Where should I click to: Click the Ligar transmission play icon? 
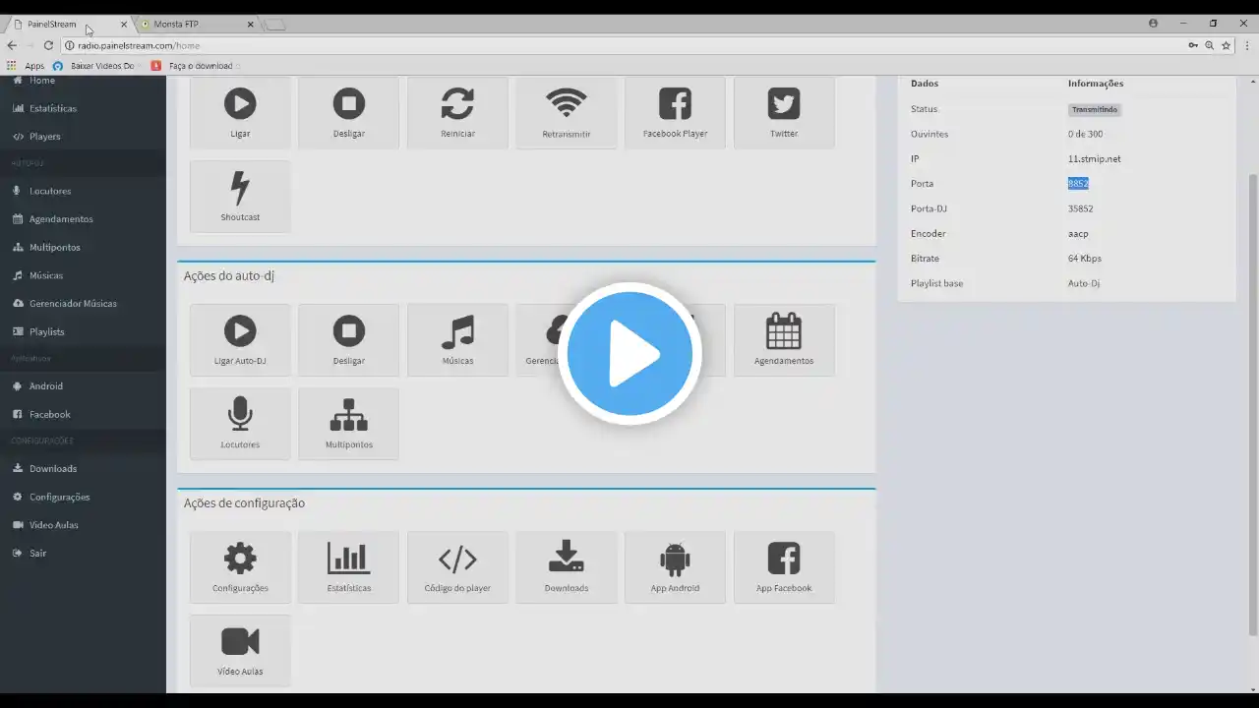[x=240, y=103]
